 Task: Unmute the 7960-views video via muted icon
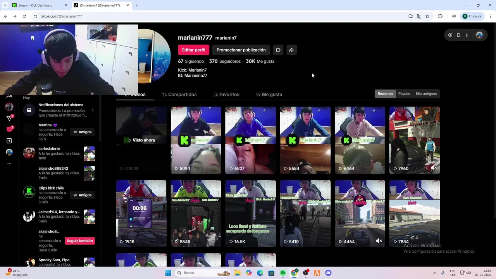433,168
